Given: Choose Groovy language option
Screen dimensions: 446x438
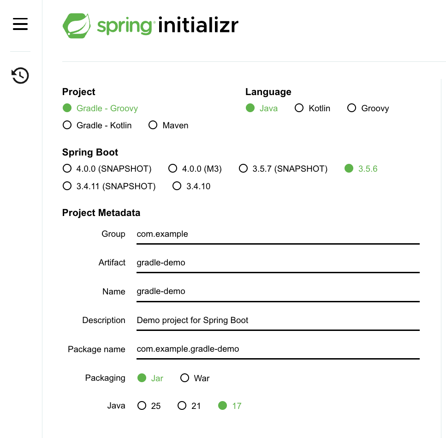Looking at the screenshot, I should 368,108.
